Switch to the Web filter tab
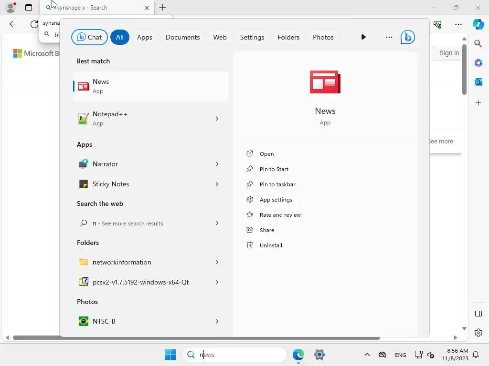Screen dimensions: 489x366 pos(220,37)
